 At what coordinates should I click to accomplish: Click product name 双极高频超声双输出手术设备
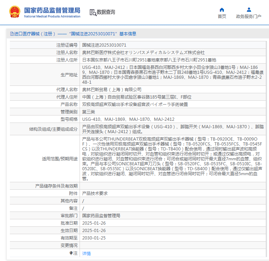click(x=135, y=105)
